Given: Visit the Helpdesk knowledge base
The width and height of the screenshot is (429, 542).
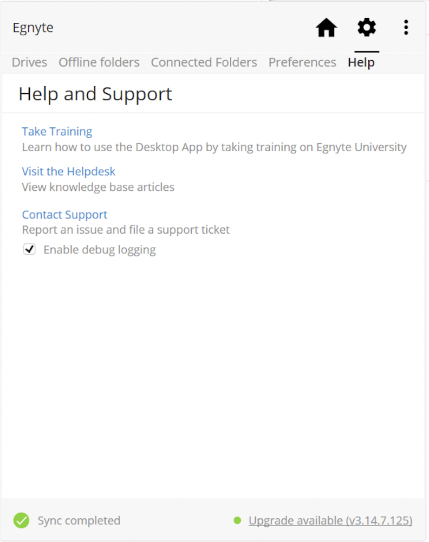Looking at the screenshot, I should (68, 171).
